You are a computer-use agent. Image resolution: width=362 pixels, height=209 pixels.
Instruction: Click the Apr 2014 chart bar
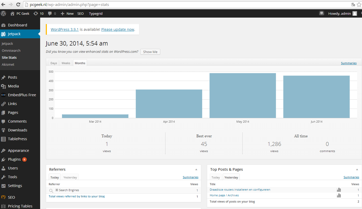coord(169,104)
